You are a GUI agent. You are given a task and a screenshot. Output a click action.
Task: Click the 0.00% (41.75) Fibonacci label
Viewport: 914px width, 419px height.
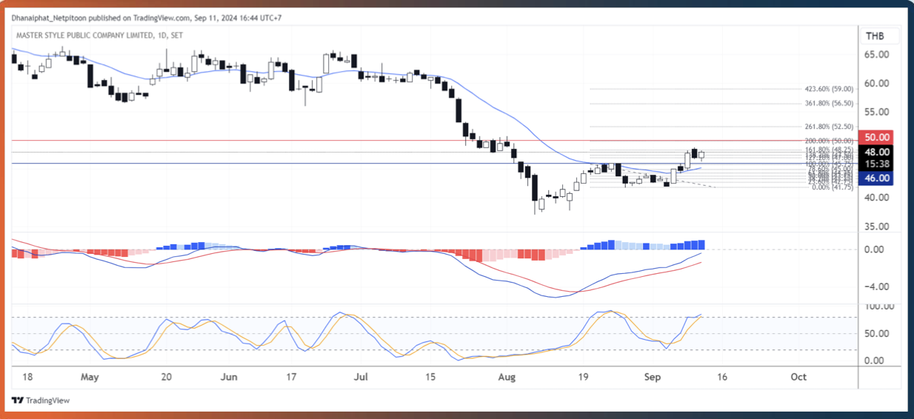point(833,187)
